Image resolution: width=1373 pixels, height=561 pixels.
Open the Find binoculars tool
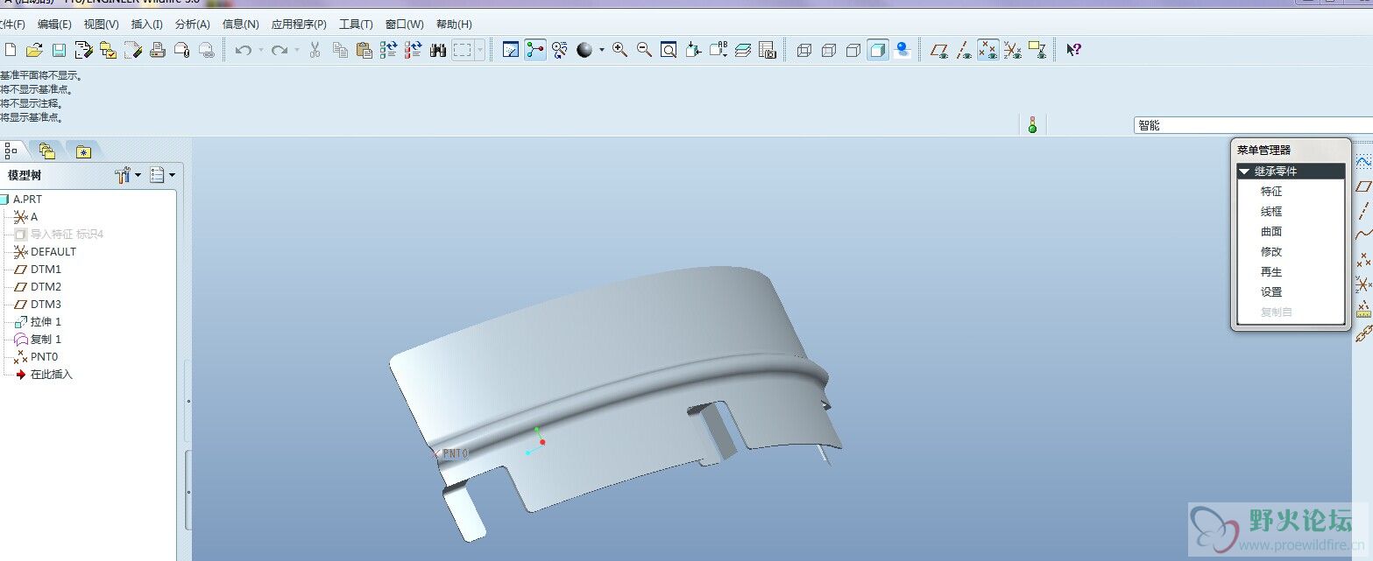[x=438, y=50]
